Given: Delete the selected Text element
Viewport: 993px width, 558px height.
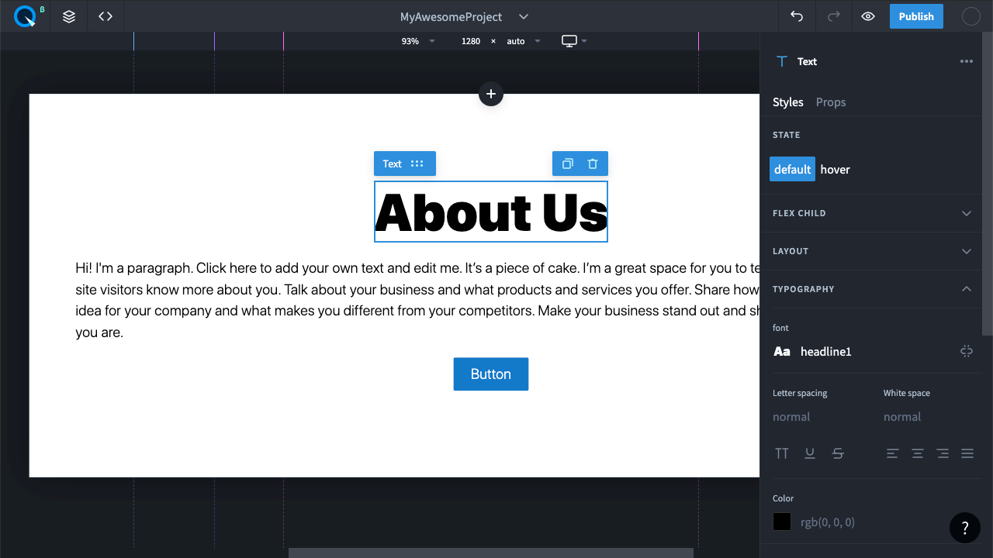Looking at the screenshot, I should tap(593, 164).
